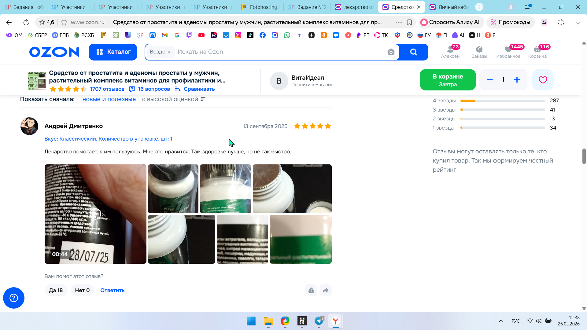Share the review using the arrow icon
This screenshot has height=330, width=587.
tap(326, 290)
